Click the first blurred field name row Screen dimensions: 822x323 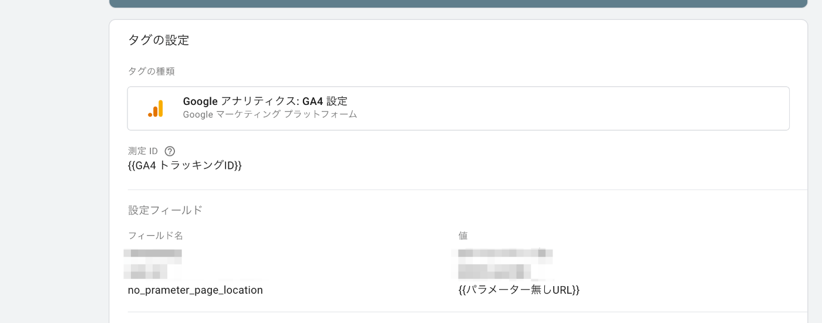(153, 254)
